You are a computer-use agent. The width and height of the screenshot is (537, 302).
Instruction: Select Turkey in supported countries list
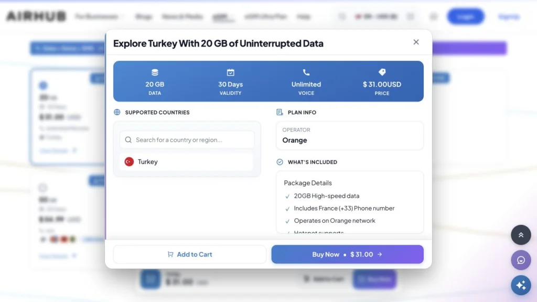[x=187, y=161]
